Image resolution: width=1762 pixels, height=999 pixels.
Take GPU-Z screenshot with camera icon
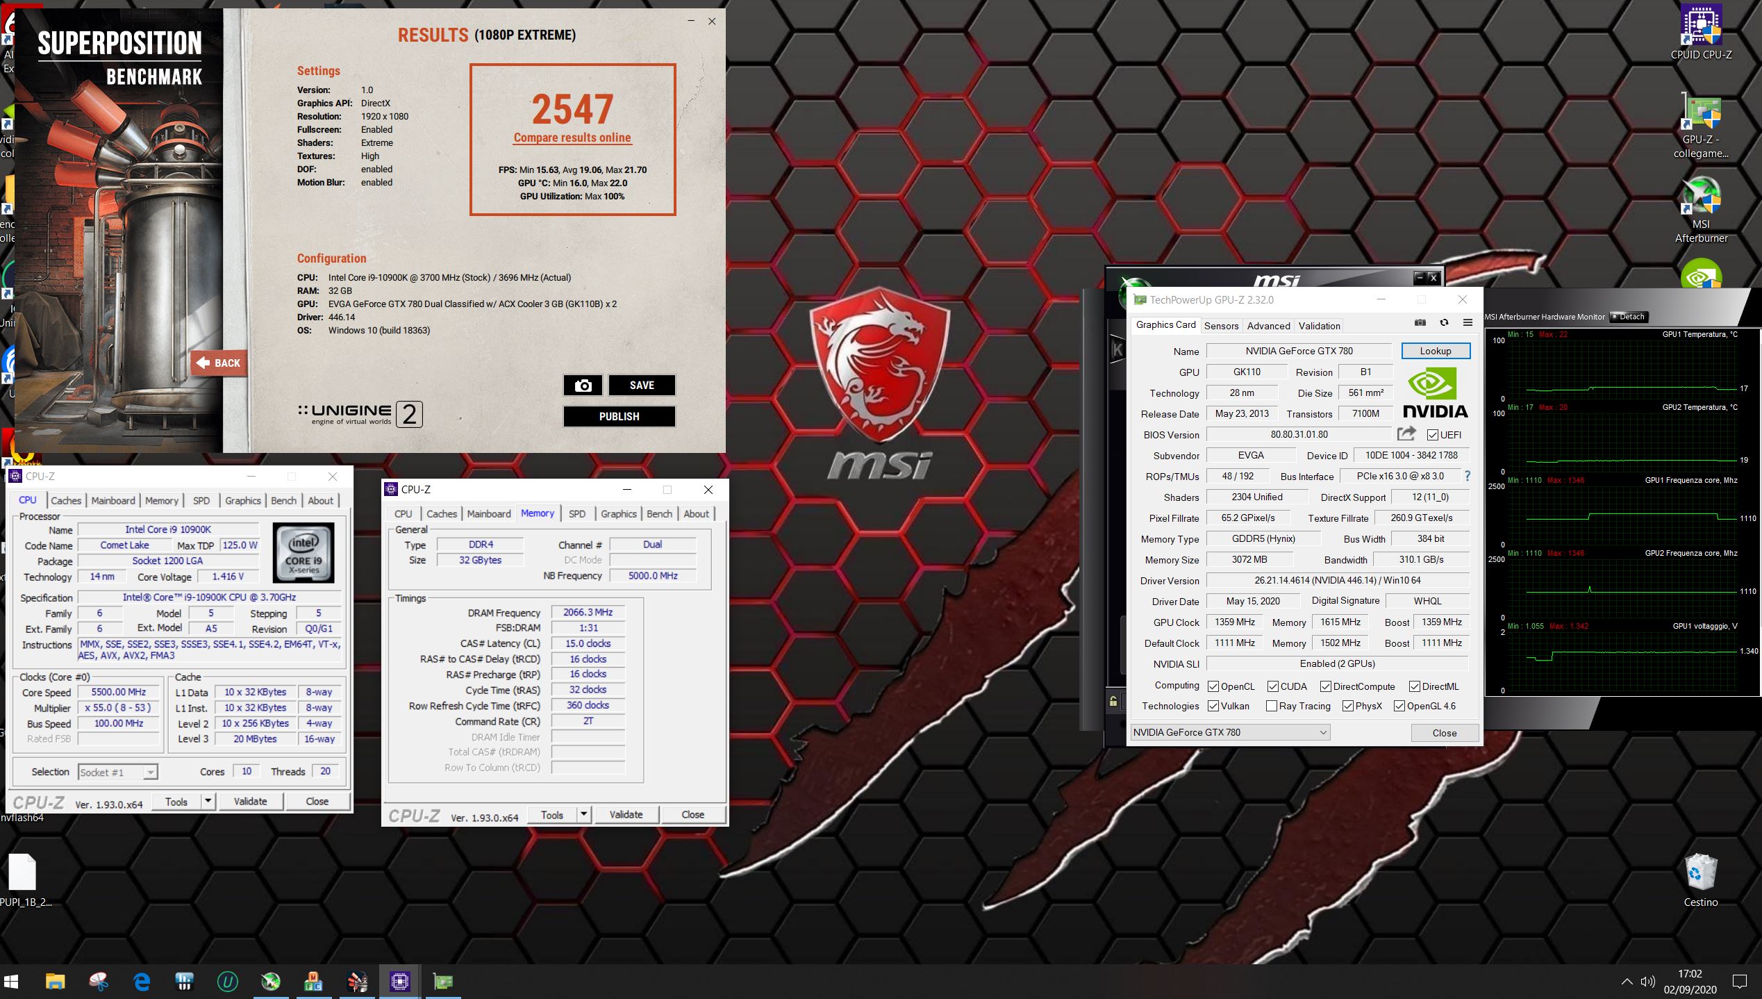pos(1420,323)
